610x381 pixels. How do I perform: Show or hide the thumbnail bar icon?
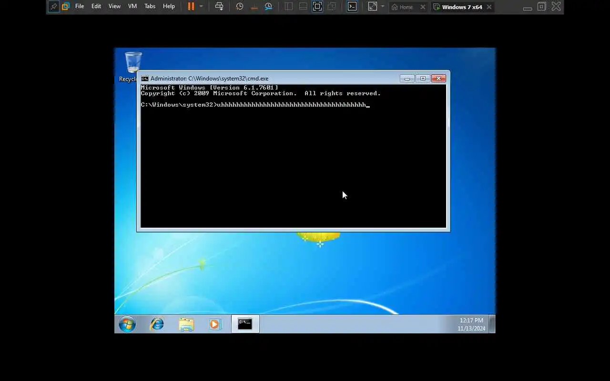click(x=303, y=7)
